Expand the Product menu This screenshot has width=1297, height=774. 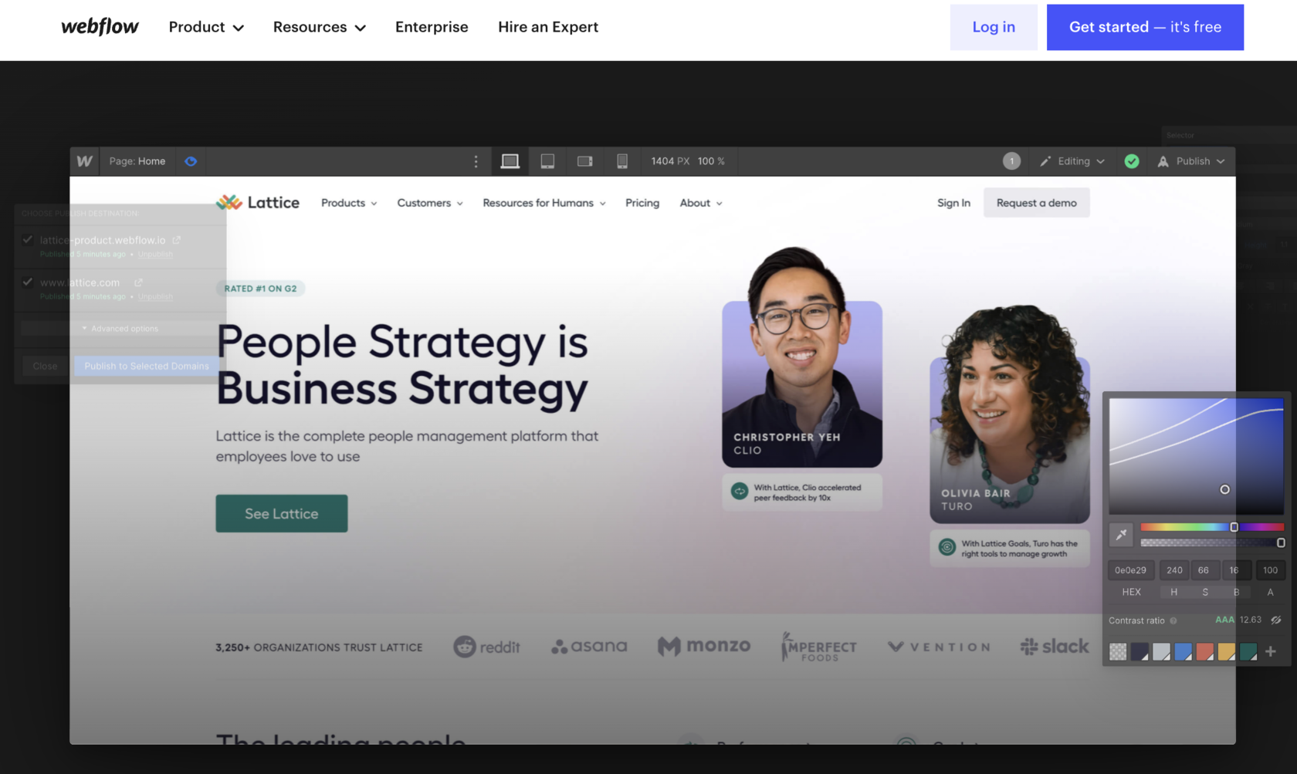tap(206, 27)
